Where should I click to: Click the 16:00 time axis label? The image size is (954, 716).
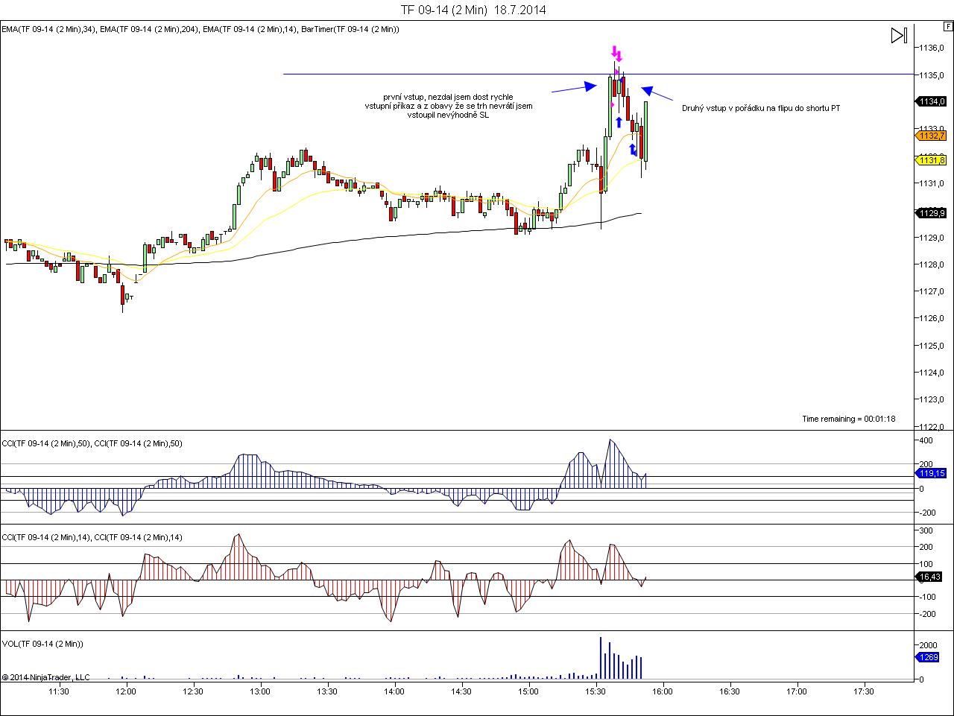tap(663, 691)
